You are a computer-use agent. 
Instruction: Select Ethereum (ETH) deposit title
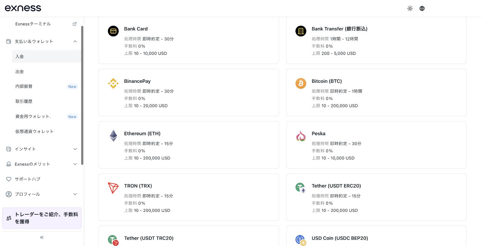[142, 133]
